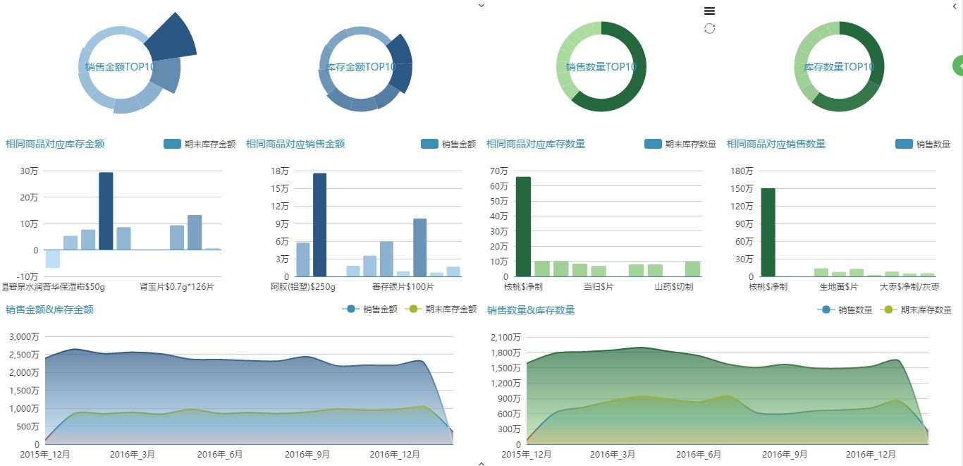Toggle 期末库存数量 legend in the green bar chart
Image resolution: width=963 pixels, height=466 pixels.
(680, 144)
